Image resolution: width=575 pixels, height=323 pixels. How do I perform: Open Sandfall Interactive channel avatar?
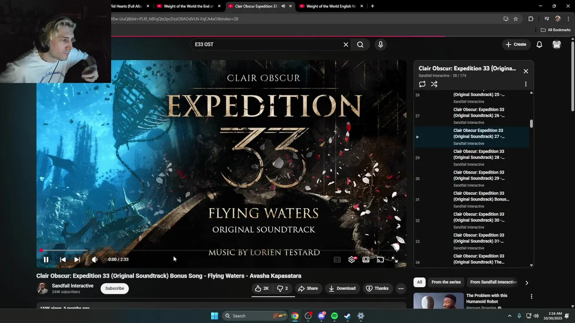[x=43, y=288]
